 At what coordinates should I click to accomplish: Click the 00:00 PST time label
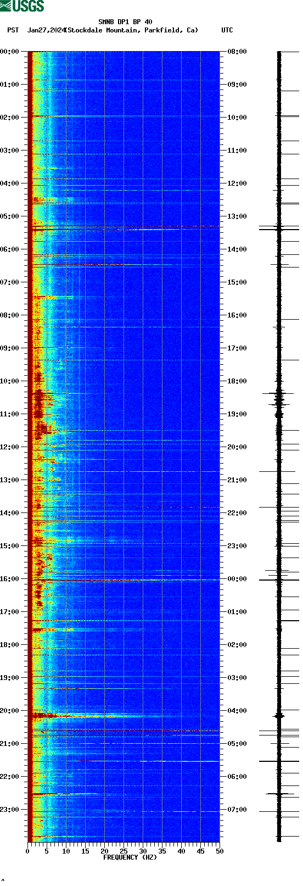coord(9,52)
